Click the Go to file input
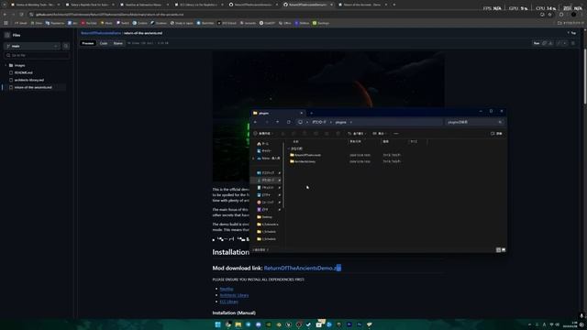 [37, 55]
